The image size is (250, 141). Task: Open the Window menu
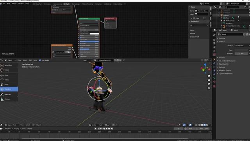click(21, 4)
